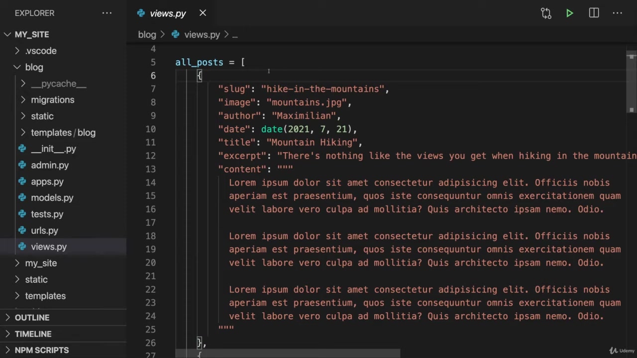637x358 pixels.
Task: Expand the NPM SCRIPTS section
Action: 42,351
